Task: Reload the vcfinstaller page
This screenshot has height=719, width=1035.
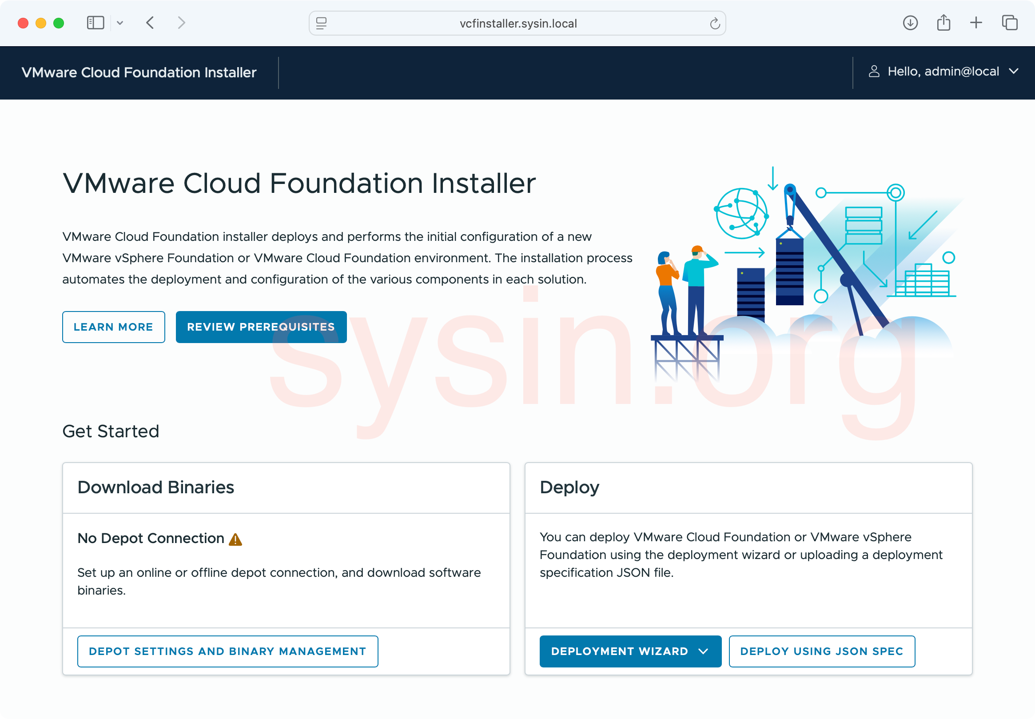Action: pyautogui.click(x=715, y=24)
